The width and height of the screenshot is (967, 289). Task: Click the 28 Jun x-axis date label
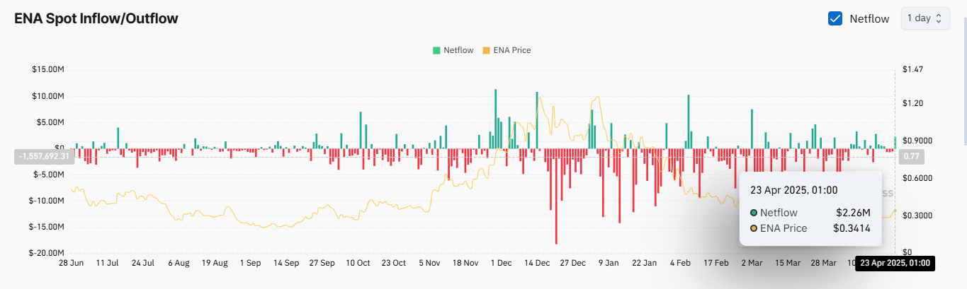point(71,263)
